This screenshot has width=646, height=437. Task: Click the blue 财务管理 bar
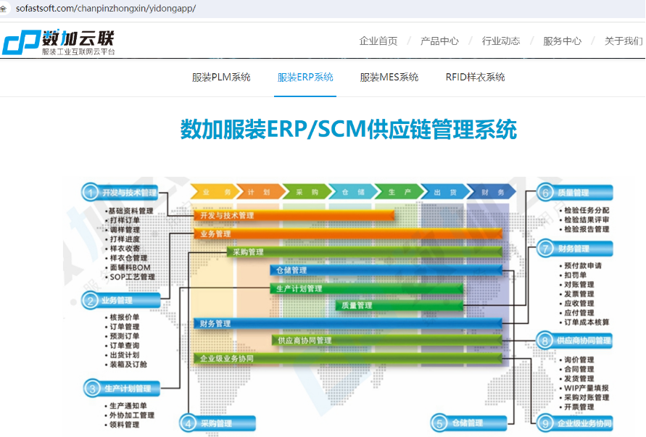tap(348, 323)
